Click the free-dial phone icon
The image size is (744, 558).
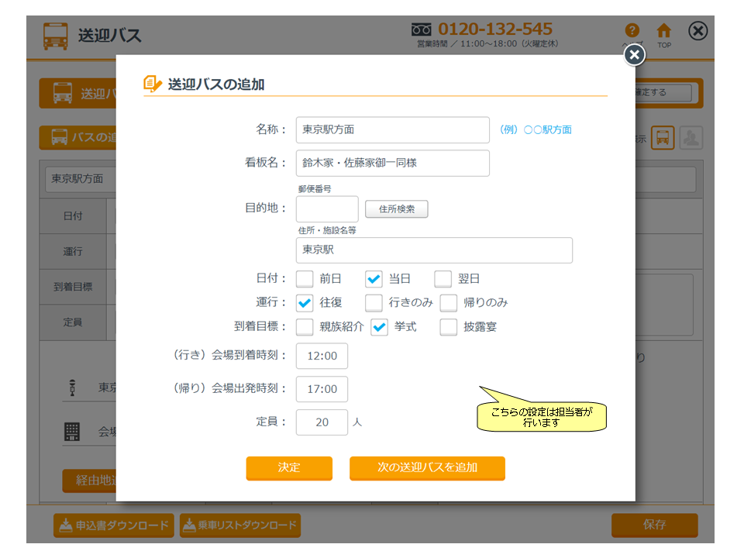point(422,29)
